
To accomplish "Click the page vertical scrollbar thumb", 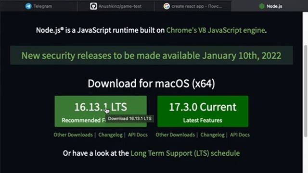I will click(306, 91).
